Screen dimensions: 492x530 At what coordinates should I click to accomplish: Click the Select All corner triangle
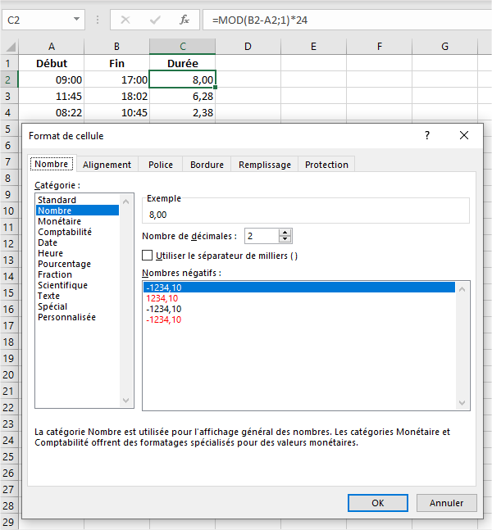pyautogui.click(x=11, y=47)
